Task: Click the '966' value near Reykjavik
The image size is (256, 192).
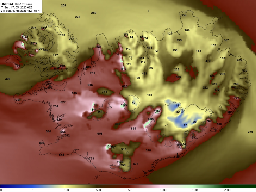Action: click(x=63, y=132)
